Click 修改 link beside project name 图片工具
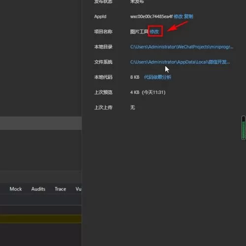The image size is (246, 246). [x=154, y=31]
